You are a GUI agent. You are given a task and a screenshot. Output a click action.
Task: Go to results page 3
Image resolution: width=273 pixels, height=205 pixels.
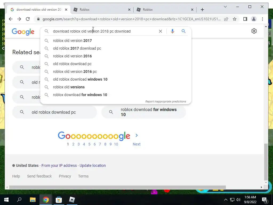[x=79, y=144]
